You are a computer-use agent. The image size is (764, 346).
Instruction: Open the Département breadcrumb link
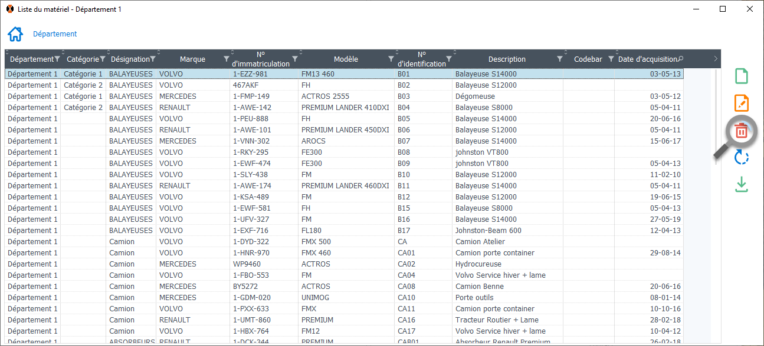click(55, 34)
